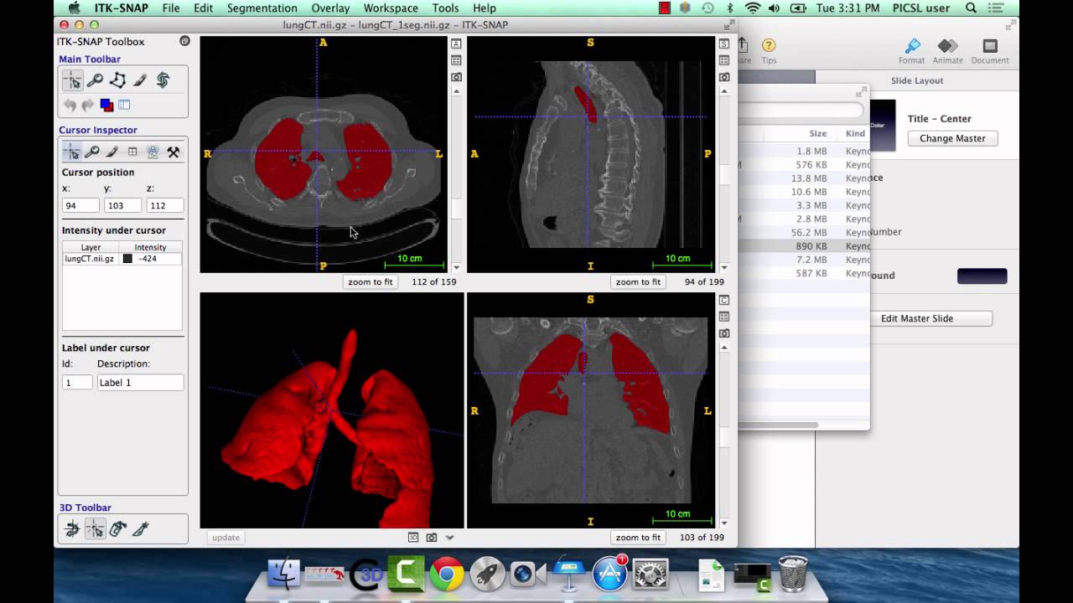The width and height of the screenshot is (1073, 603).
Task: Click the Label 1 description field
Action: tap(140, 383)
